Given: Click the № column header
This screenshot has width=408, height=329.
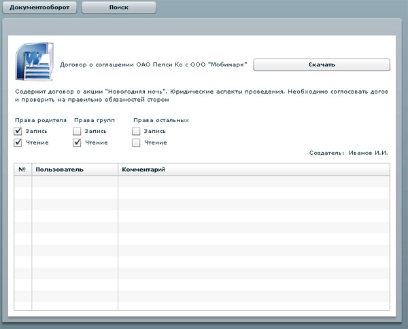Looking at the screenshot, I should point(22,170).
